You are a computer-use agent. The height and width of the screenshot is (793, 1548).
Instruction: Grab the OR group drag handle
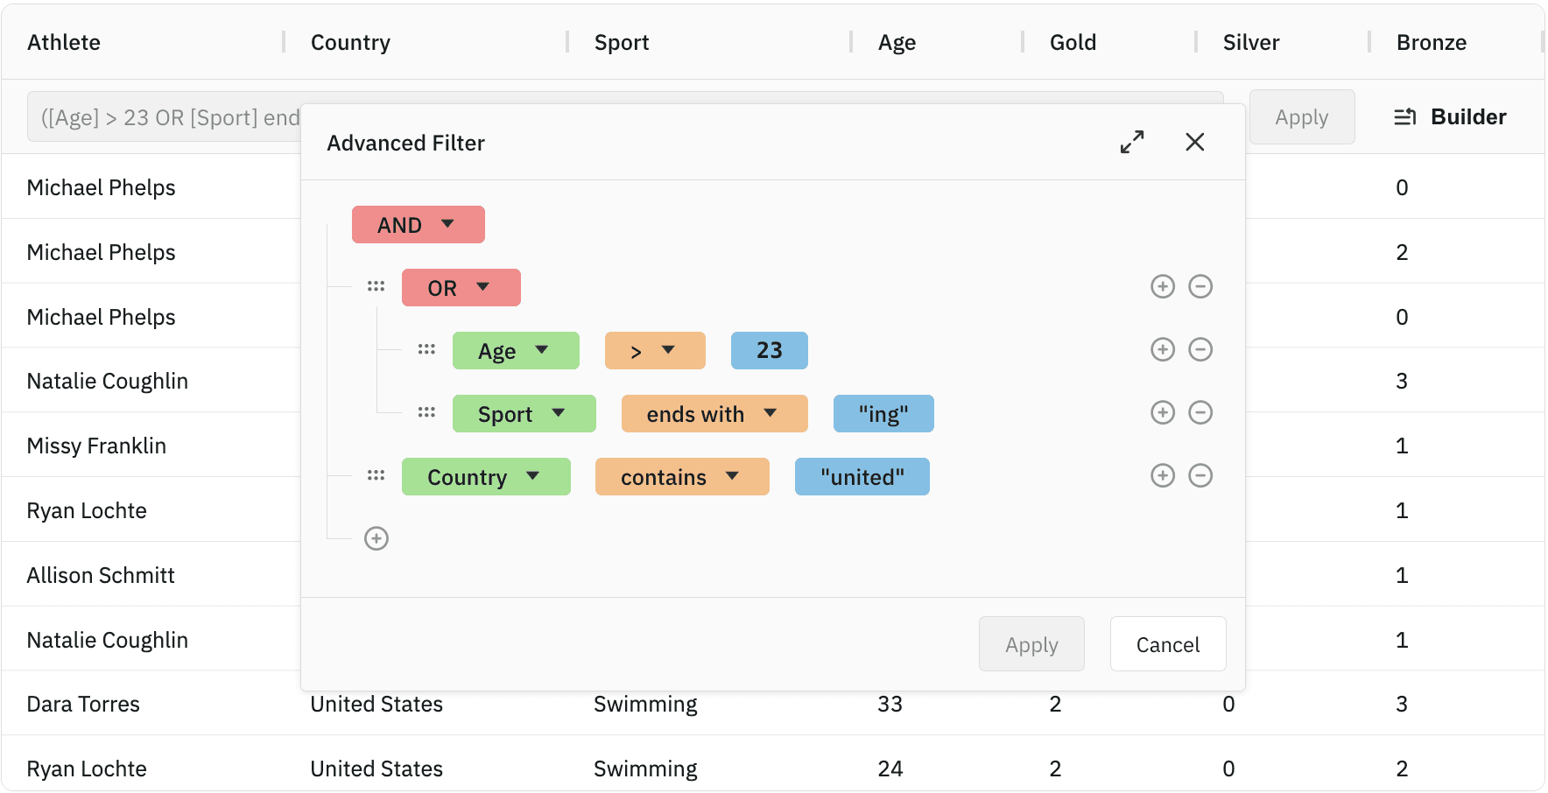(x=376, y=286)
